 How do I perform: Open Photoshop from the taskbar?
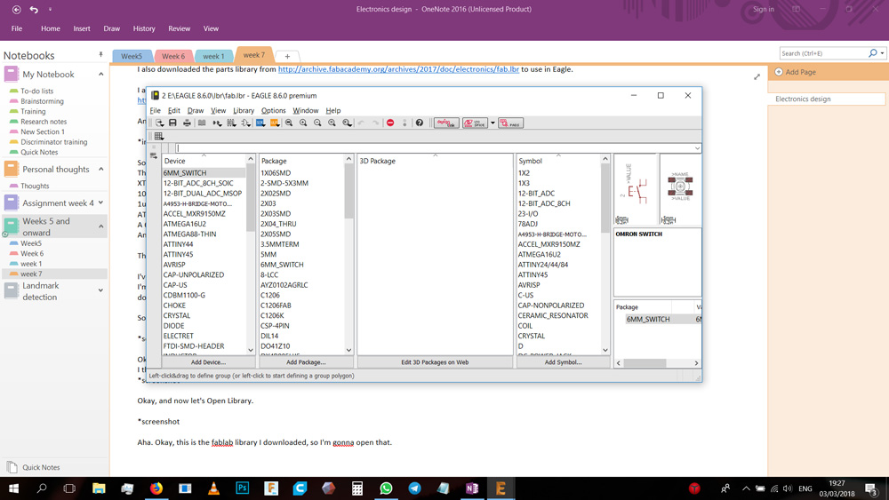point(242,488)
